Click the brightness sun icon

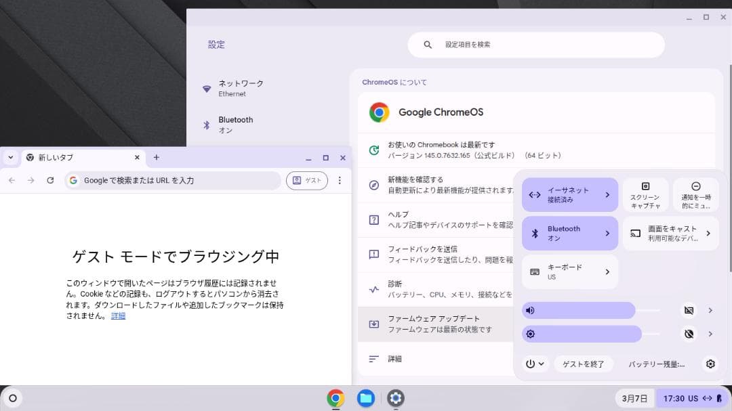pos(530,334)
